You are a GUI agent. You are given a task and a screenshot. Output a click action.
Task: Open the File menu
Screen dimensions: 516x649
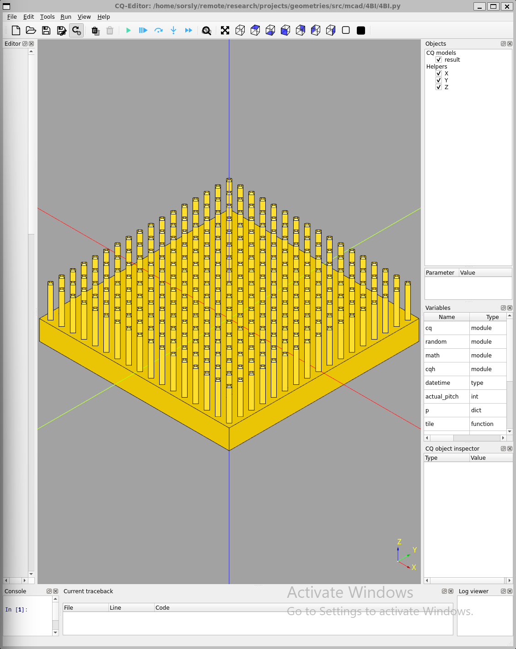coord(12,17)
